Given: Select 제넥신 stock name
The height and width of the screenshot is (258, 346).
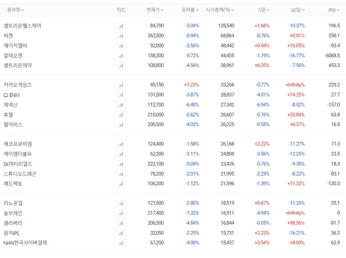Looking at the screenshot, I should pos(11,105).
